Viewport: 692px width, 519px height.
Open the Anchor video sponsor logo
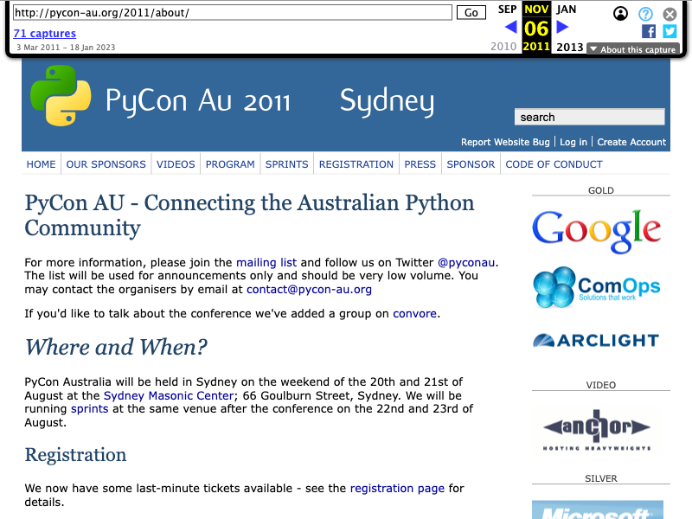point(597,429)
